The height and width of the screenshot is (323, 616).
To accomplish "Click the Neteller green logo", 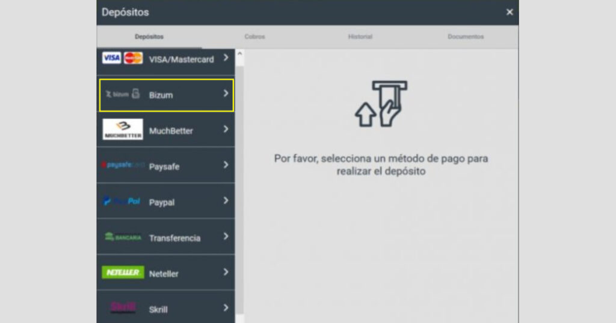I will pos(123,273).
